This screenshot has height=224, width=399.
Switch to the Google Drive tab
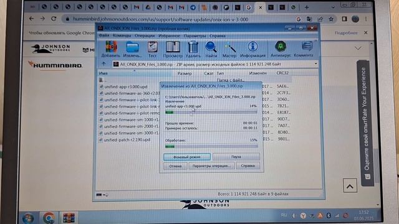click(x=148, y=7)
